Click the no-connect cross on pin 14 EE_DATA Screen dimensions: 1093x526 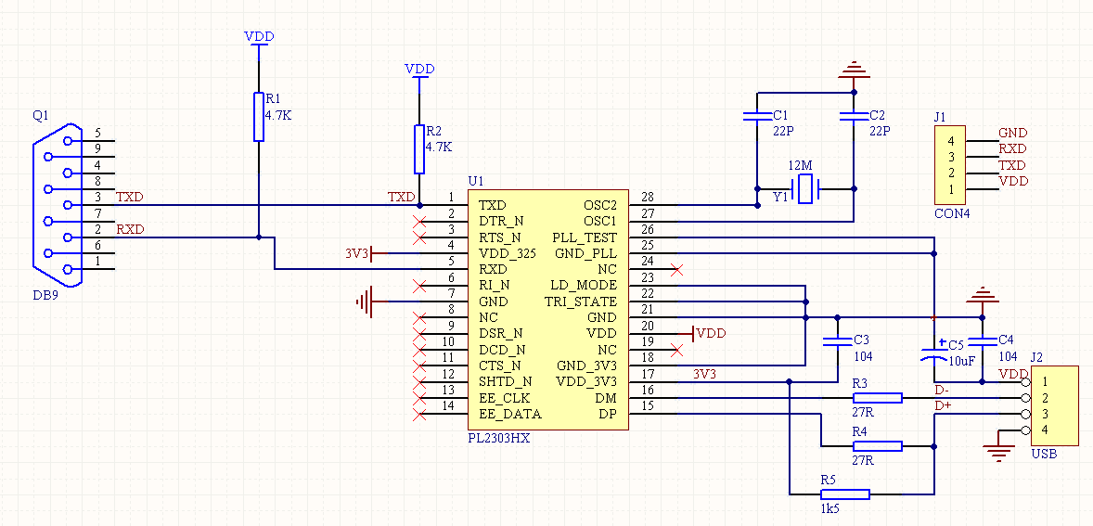419,415
